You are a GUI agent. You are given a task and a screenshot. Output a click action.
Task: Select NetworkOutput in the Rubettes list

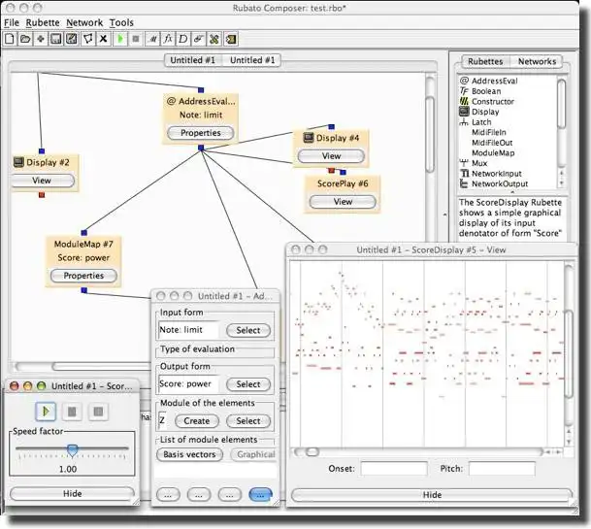click(500, 184)
